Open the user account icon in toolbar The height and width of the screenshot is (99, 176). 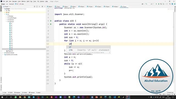point(143,4)
